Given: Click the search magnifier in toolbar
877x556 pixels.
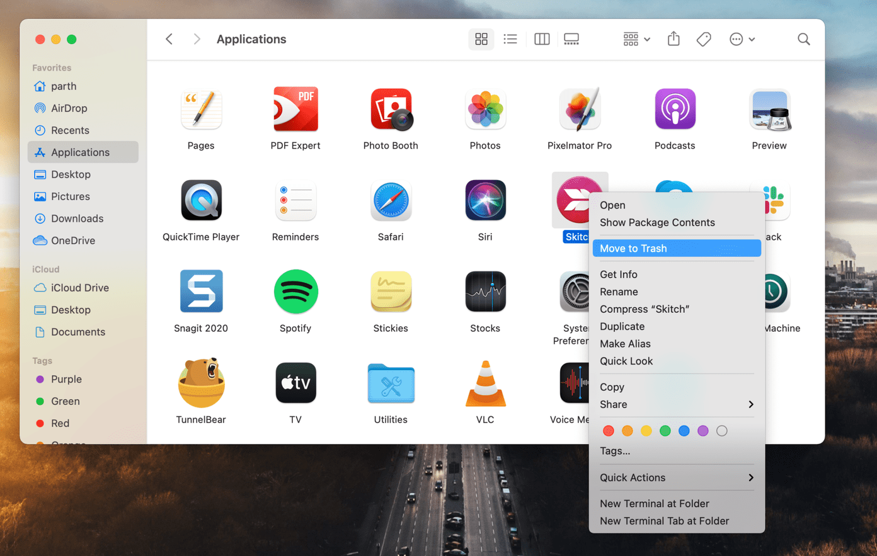Looking at the screenshot, I should tap(804, 39).
